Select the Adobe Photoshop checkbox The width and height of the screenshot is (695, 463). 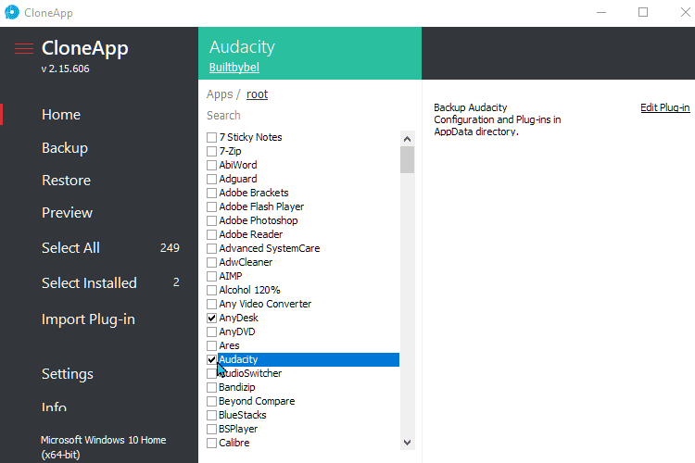pyautogui.click(x=212, y=220)
